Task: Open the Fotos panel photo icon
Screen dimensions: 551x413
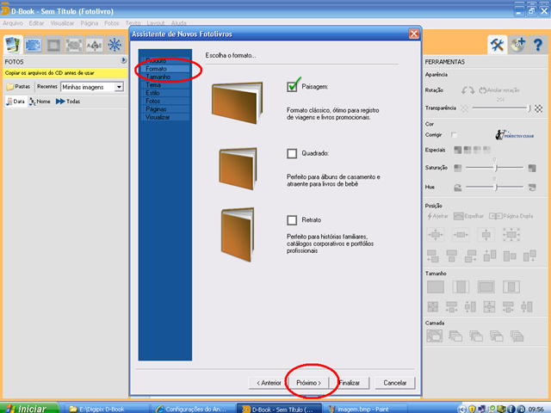Action: click(x=13, y=45)
